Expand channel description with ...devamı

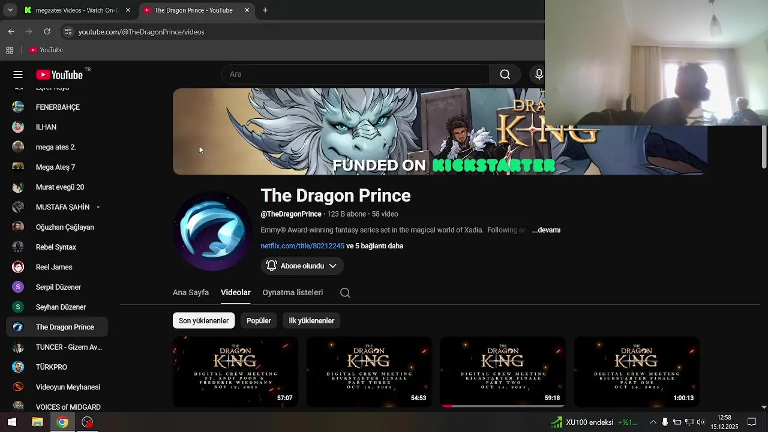[x=546, y=230]
